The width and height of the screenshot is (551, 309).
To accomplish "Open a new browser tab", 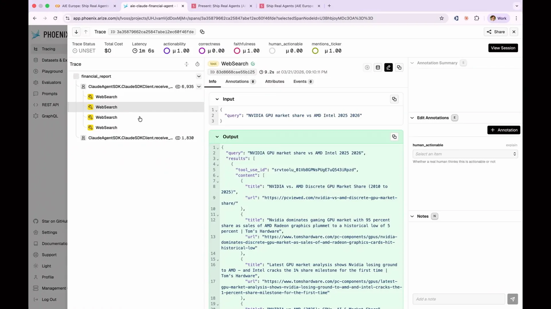I will (x=329, y=6).
